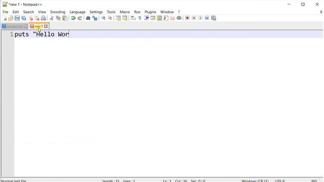Click the Print toolbar icon
Viewport: 324px width, 182px height.
44,18
